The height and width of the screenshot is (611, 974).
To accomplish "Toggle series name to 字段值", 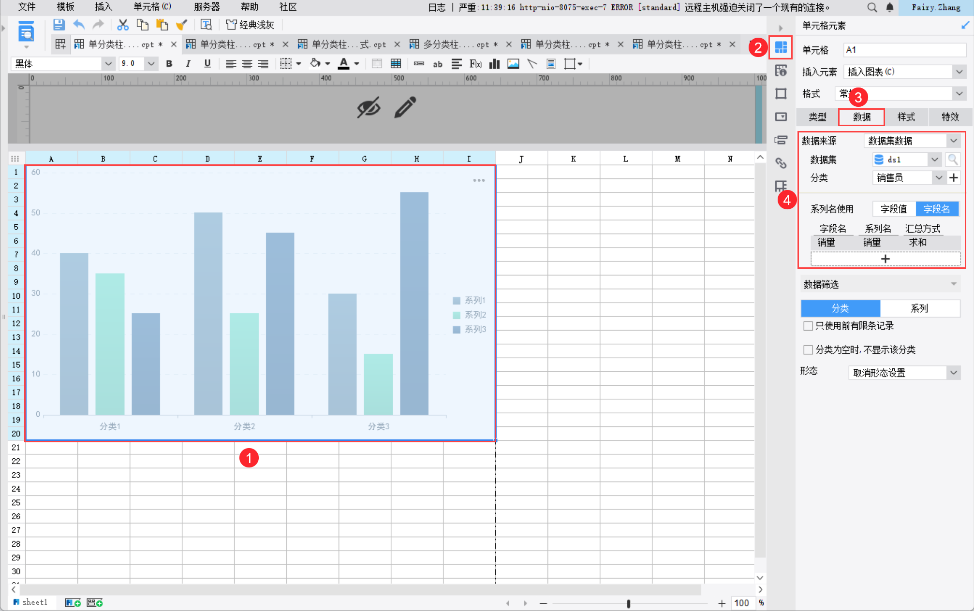I will coord(893,209).
